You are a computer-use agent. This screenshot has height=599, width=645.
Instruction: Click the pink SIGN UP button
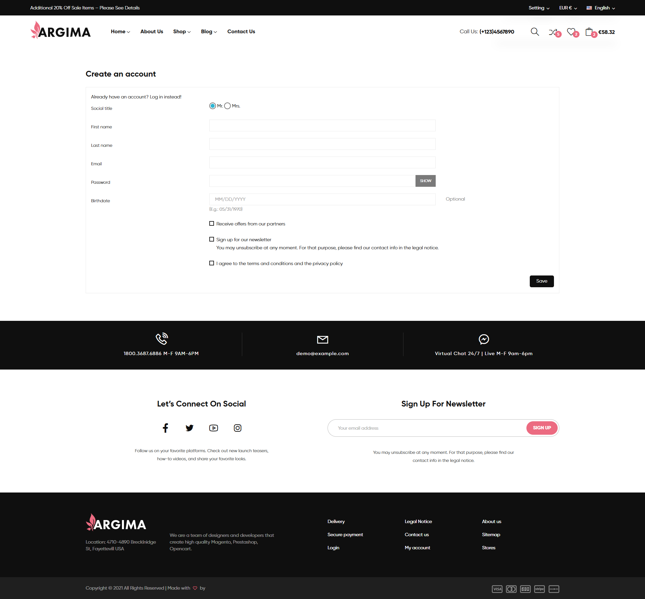542,428
